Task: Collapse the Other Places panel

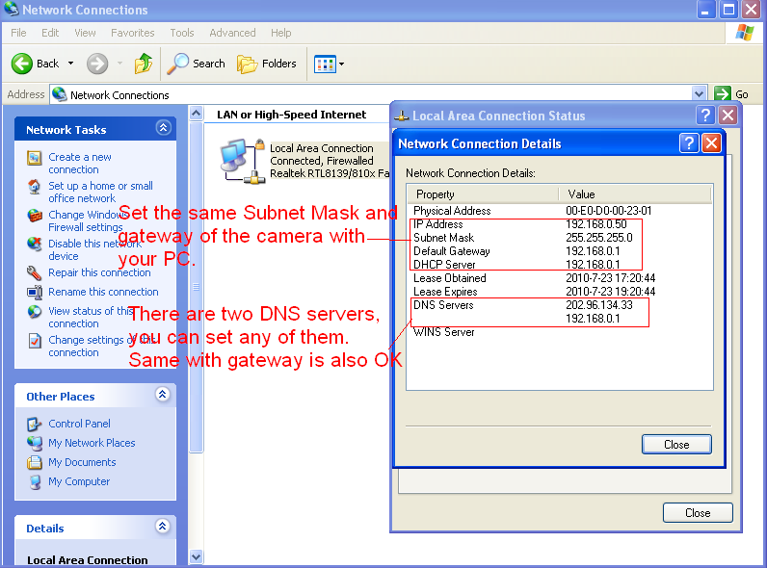Action: (x=163, y=395)
